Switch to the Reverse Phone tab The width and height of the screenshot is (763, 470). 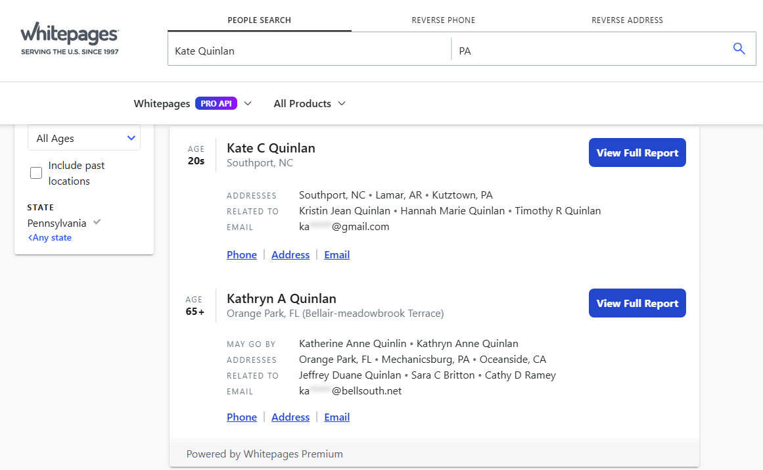(444, 20)
